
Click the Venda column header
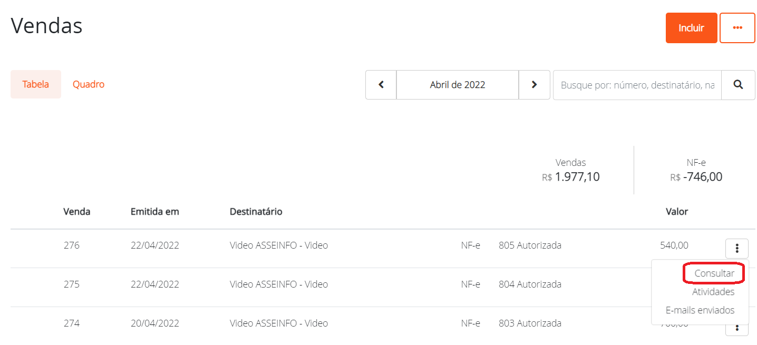(76, 212)
